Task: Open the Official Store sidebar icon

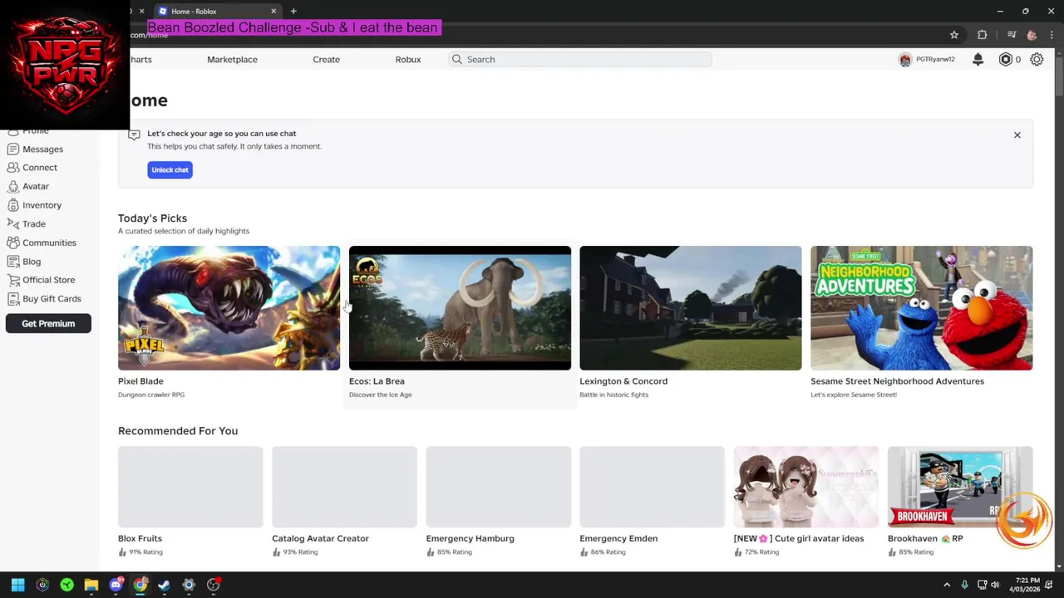Action: click(x=12, y=280)
